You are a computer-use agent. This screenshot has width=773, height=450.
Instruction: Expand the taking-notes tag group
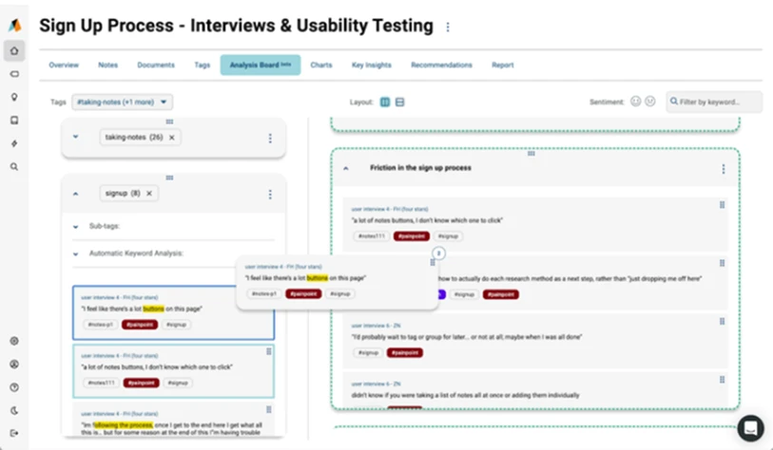[x=75, y=138]
